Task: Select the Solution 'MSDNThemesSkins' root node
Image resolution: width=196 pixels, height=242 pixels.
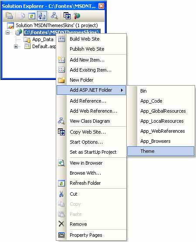Action: pyautogui.click(x=57, y=25)
